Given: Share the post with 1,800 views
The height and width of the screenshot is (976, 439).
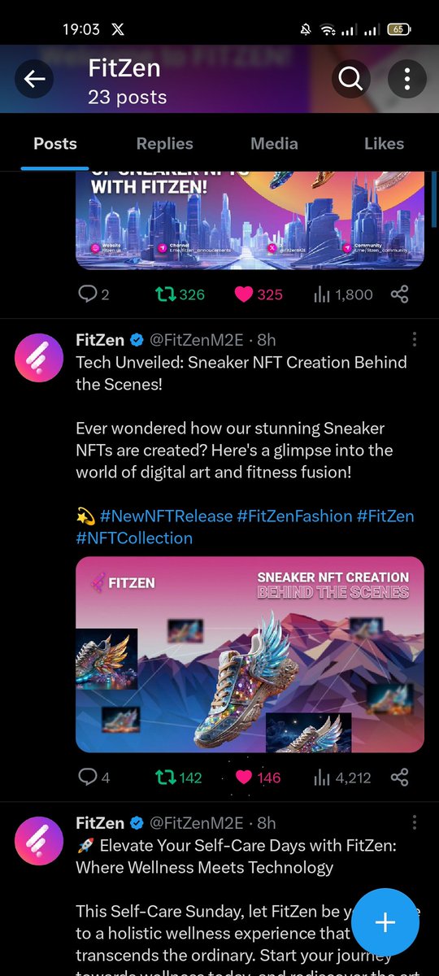Looking at the screenshot, I should point(399,294).
